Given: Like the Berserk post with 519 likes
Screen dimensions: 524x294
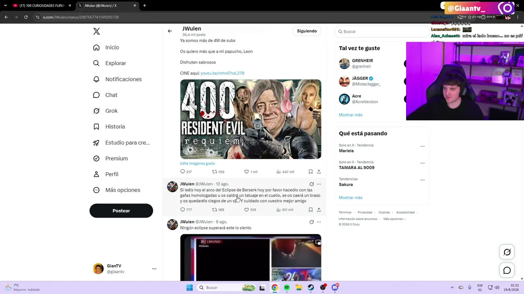Looking at the screenshot, I should 250,210.
